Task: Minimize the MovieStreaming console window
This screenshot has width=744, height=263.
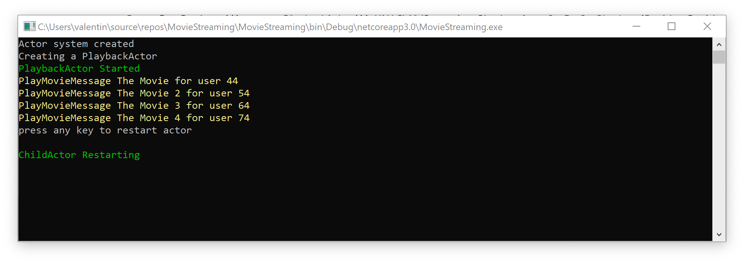Action: point(636,26)
